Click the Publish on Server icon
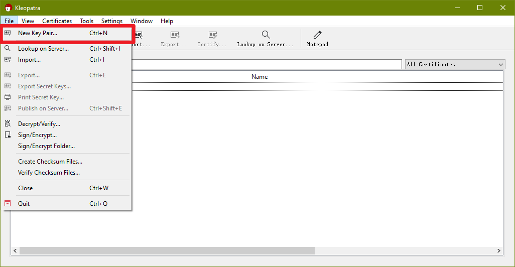Viewport: 515px width, 267px height. (x=8, y=108)
